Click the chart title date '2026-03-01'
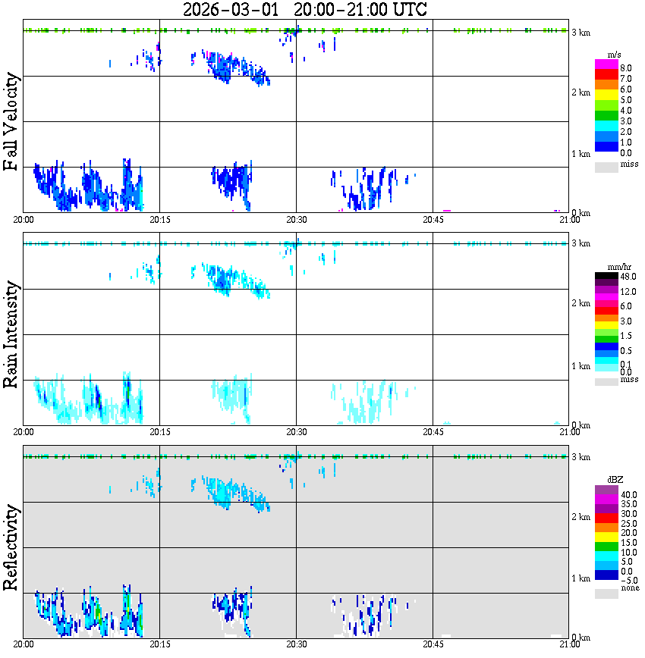This screenshot has width=645, height=658. click(x=231, y=9)
